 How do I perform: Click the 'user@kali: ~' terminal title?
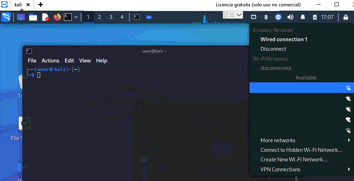click(x=155, y=51)
